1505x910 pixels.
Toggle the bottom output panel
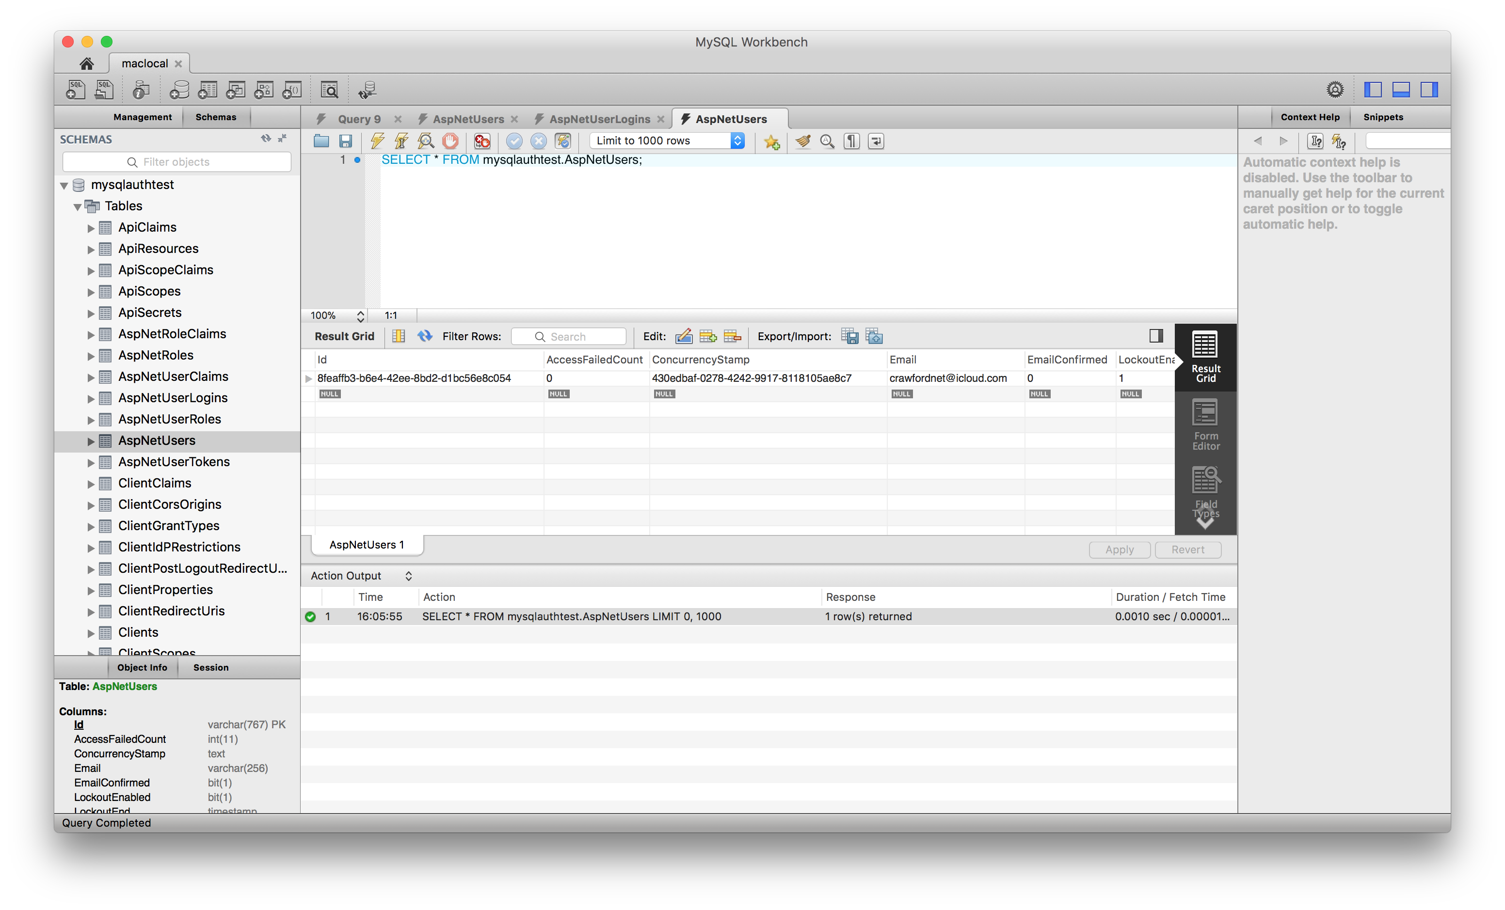click(x=1401, y=90)
